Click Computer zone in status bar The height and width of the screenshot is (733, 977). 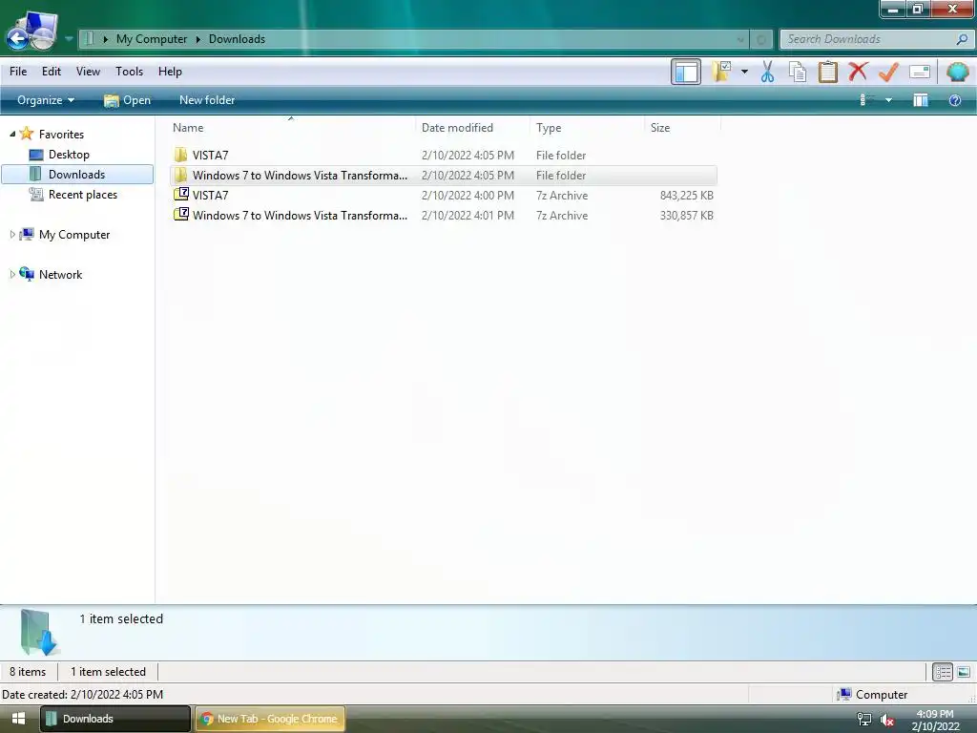(x=872, y=695)
